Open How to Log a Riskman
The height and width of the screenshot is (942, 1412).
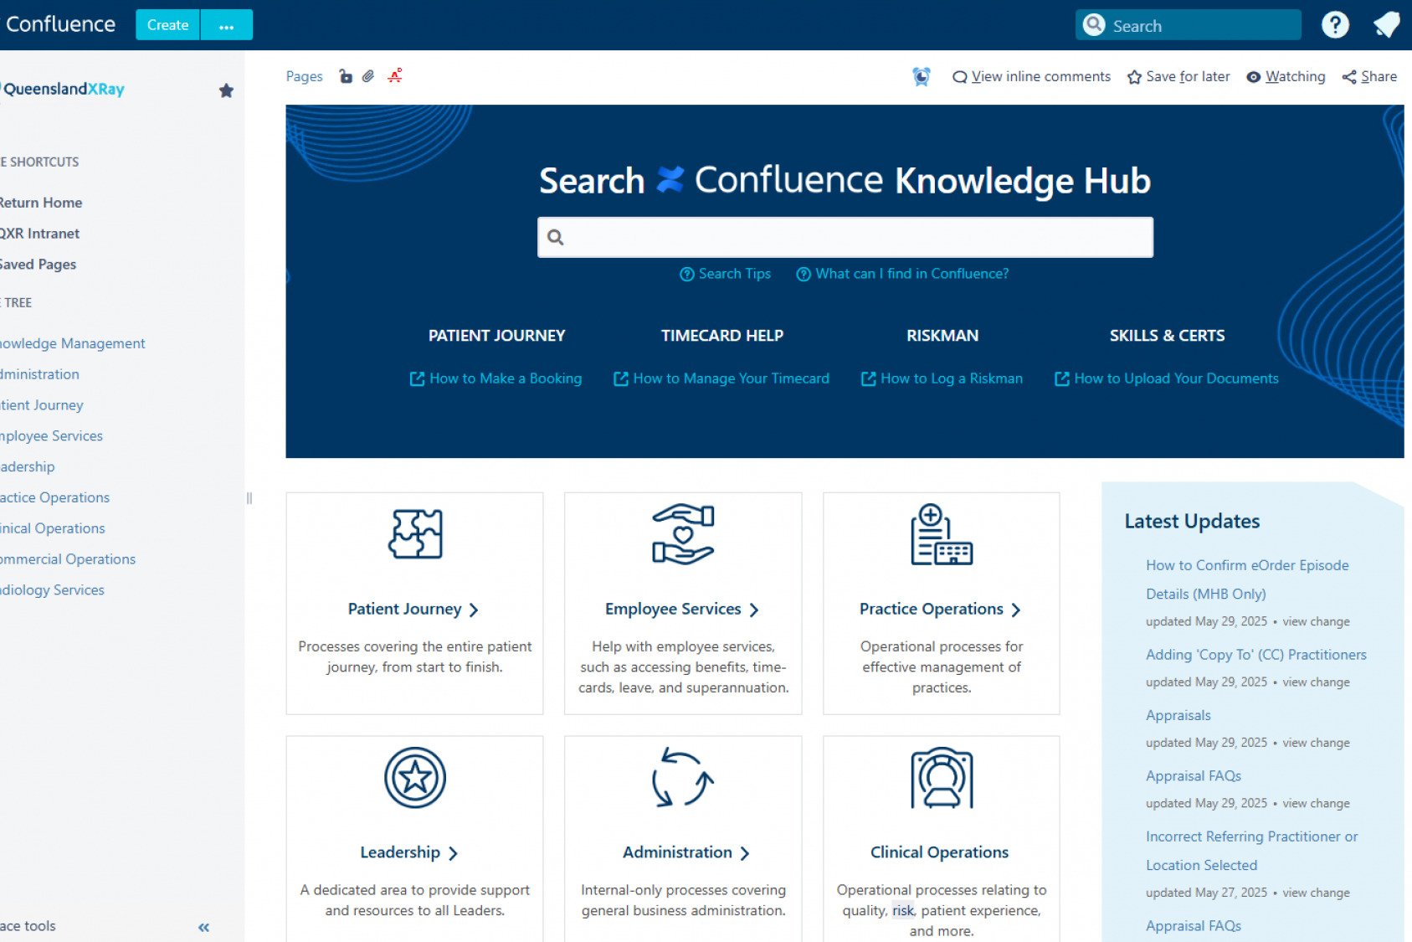(x=942, y=378)
